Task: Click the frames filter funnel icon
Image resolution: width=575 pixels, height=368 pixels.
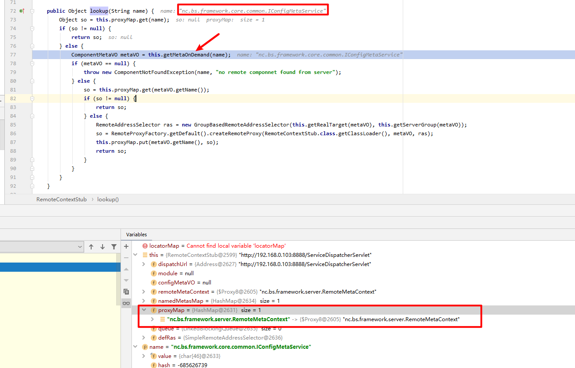Action: tap(114, 247)
